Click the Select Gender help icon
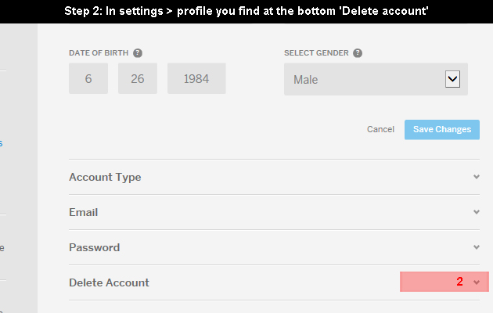The image size is (493, 313). [x=358, y=53]
